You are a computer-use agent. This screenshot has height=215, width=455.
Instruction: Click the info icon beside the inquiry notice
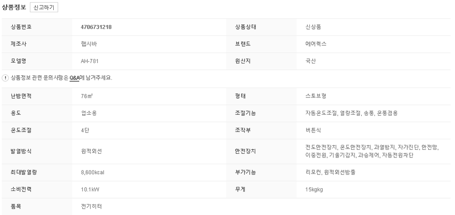tap(5, 78)
